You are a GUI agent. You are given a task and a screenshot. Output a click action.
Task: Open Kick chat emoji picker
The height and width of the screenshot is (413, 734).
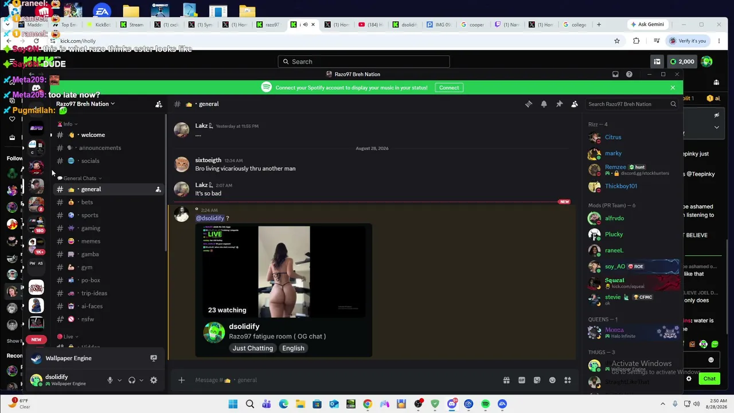pyautogui.click(x=711, y=360)
